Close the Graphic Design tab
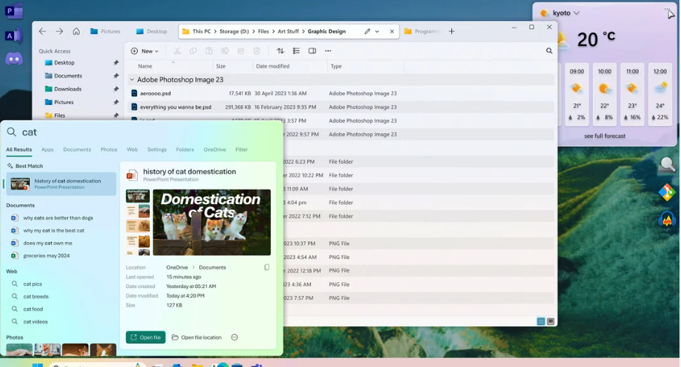This screenshot has width=681, height=367. pyautogui.click(x=392, y=31)
